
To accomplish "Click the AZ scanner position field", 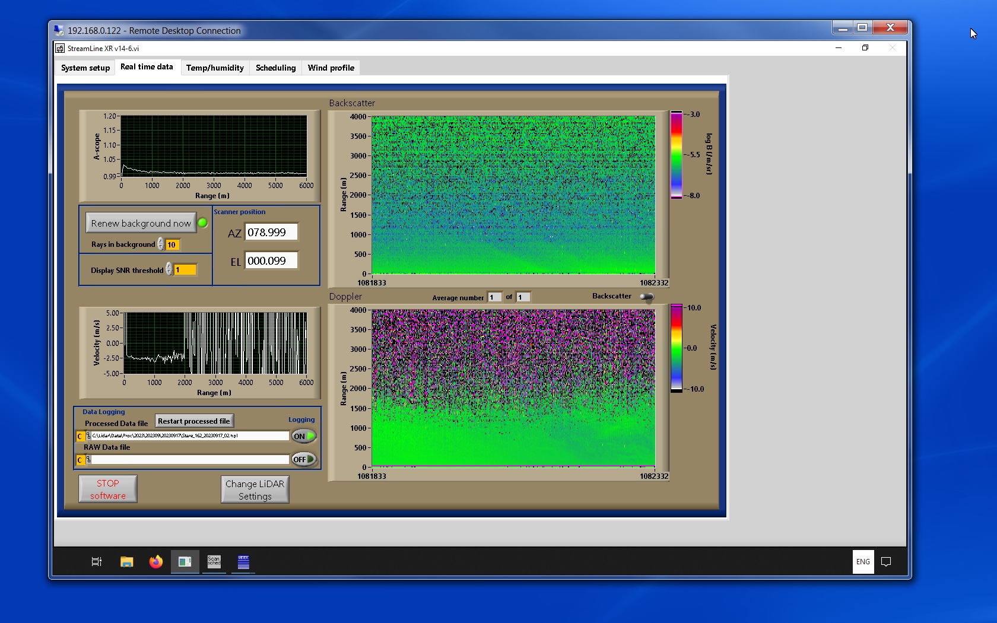I will coord(271,233).
